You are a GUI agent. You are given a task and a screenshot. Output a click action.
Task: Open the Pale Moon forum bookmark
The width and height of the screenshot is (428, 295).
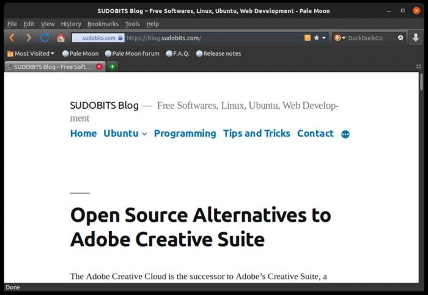tap(131, 54)
